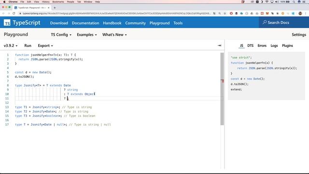309x174 pixels.
Task: Open the orange fox extension icon
Action: [267, 14]
